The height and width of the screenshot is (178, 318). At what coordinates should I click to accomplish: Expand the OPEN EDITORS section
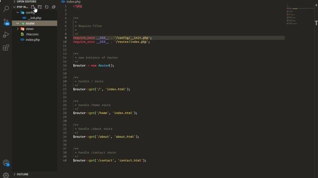[14, 1]
